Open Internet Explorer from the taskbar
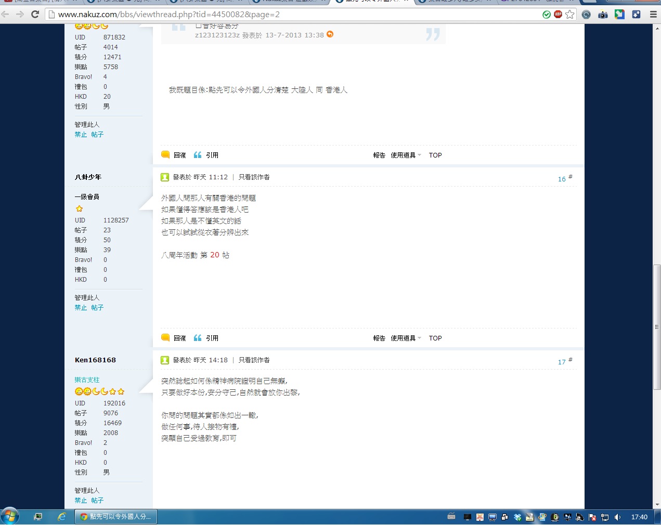The height and width of the screenshot is (525, 661). pyautogui.click(x=62, y=517)
